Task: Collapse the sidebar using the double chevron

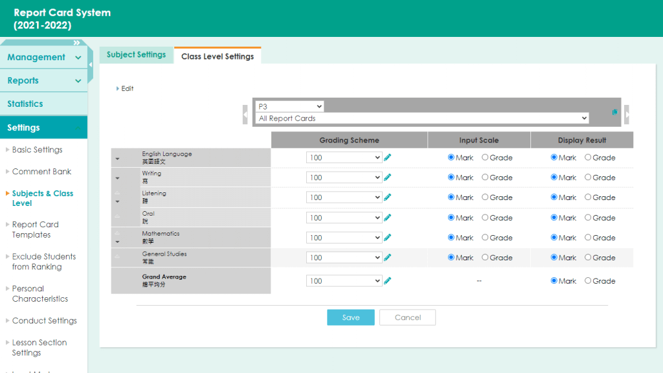Action: point(77,43)
